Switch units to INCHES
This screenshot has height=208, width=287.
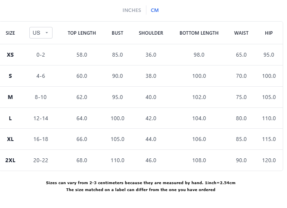tap(132, 10)
